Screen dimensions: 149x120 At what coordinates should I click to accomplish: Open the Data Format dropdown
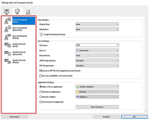pos(97,56)
